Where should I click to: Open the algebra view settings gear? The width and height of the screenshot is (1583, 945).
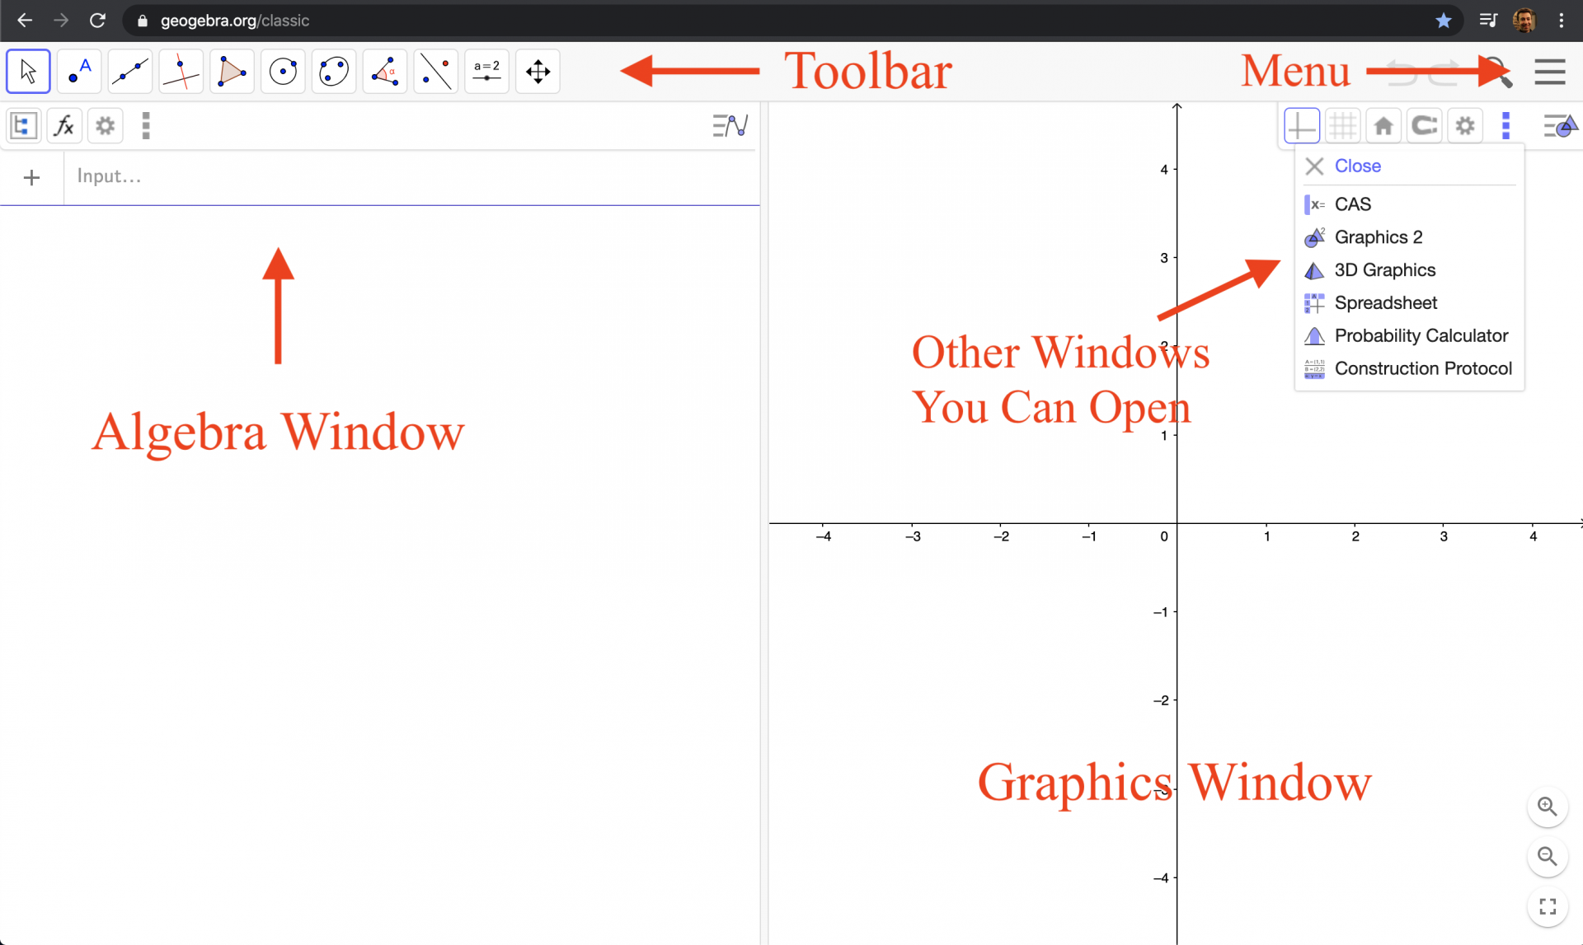click(105, 125)
